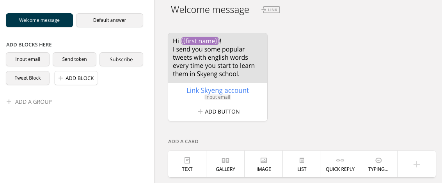
Task: Click the Link Skyeng account button
Action: click(218, 91)
